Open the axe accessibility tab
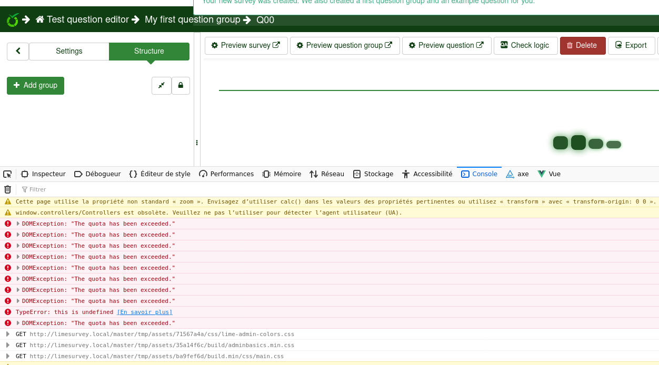Viewport: 659px width, 365px height. pyautogui.click(x=517, y=174)
